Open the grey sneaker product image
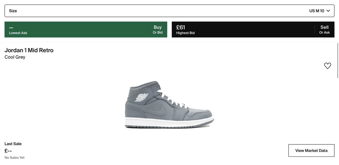Viewport: 339px width, 165px height. pos(169,105)
